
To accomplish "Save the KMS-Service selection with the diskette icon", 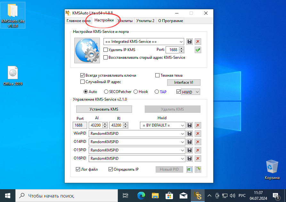I will point(189,42).
